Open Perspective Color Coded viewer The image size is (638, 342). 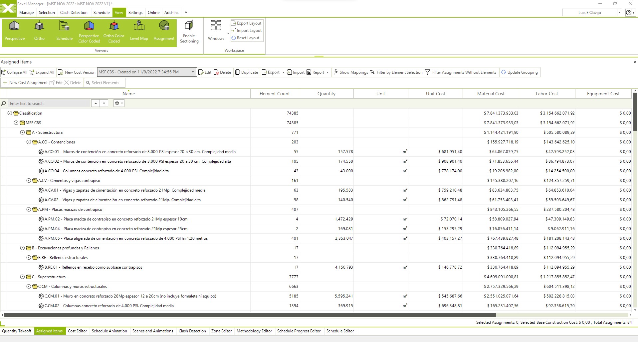click(x=89, y=32)
